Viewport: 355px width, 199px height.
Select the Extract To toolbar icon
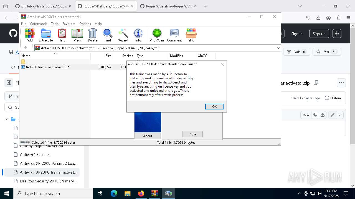pyautogui.click(x=46, y=35)
